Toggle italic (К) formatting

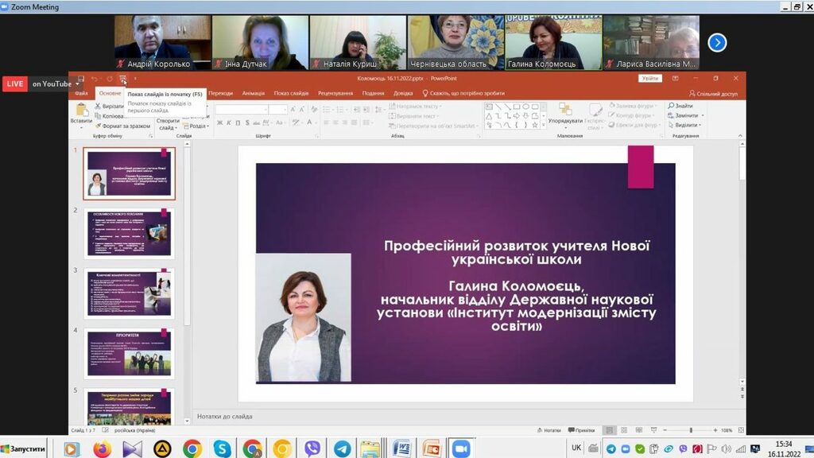tap(229, 122)
